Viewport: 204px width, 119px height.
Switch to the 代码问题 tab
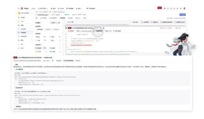pyautogui.click(x=62, y=18)
